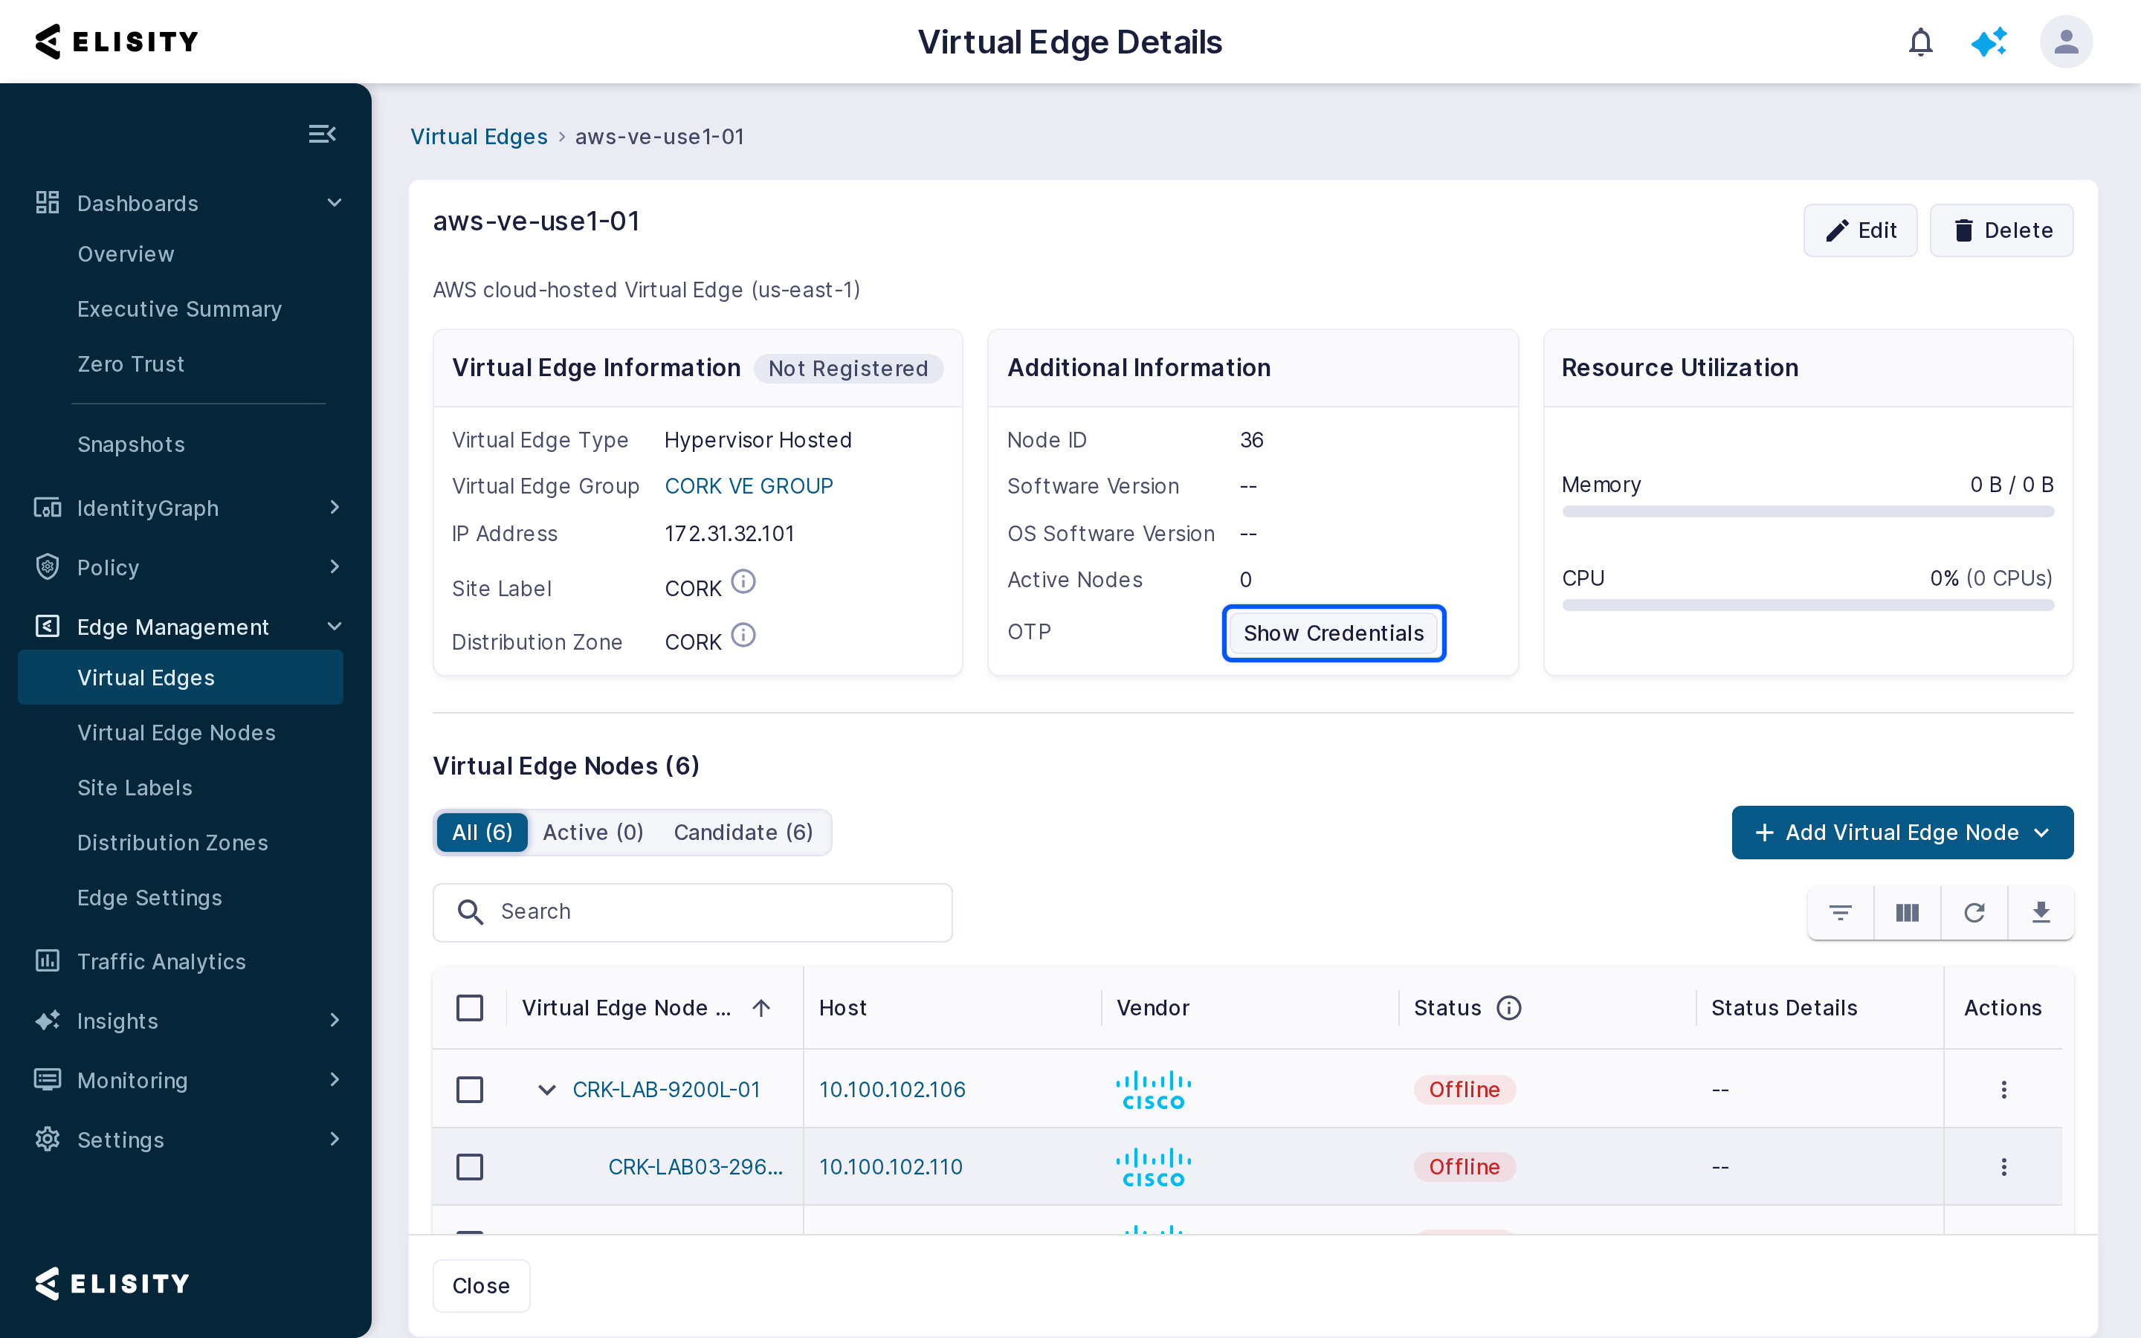Viewport: 2141px width, 1338px height.
Task: Open Virtual Edge Nodes sidebar item
Action: [176, 733]
